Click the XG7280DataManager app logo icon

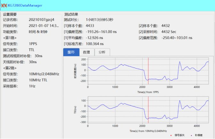tap(4, 5)
